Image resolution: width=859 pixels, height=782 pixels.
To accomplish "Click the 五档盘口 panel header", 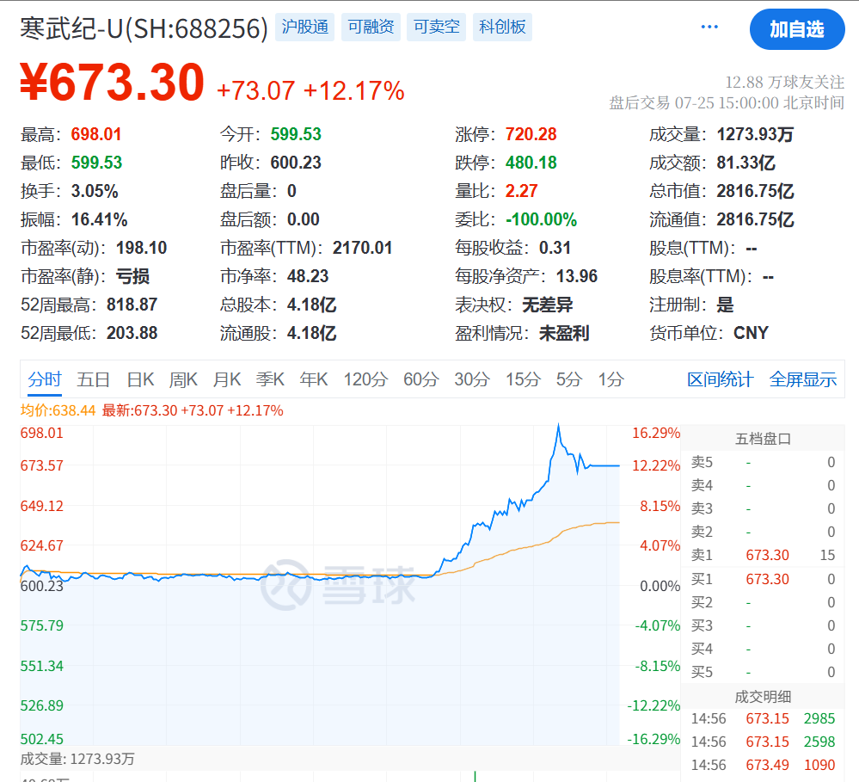I will 763,439.
